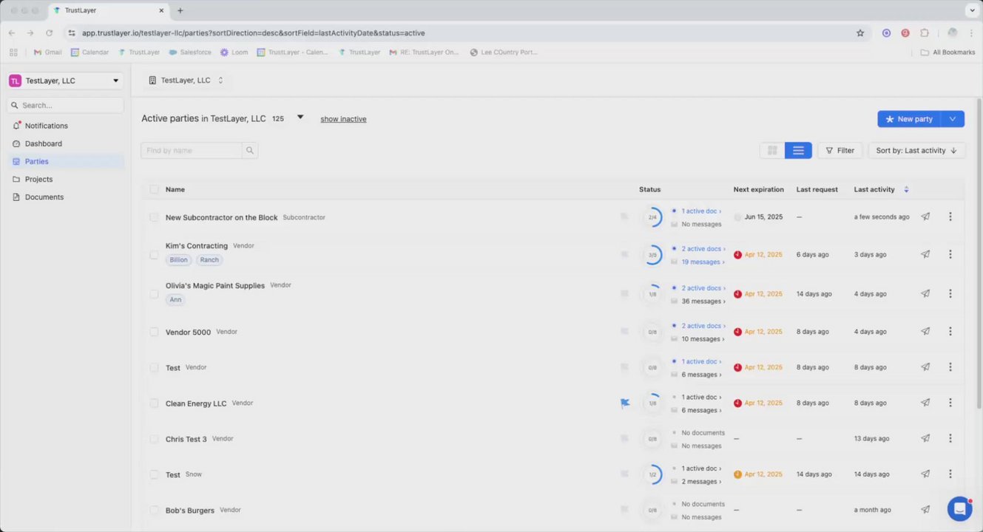Select the TrustLayer browser tab
Viewport: 983px width, 532px height.
click(x=109, y=10)
